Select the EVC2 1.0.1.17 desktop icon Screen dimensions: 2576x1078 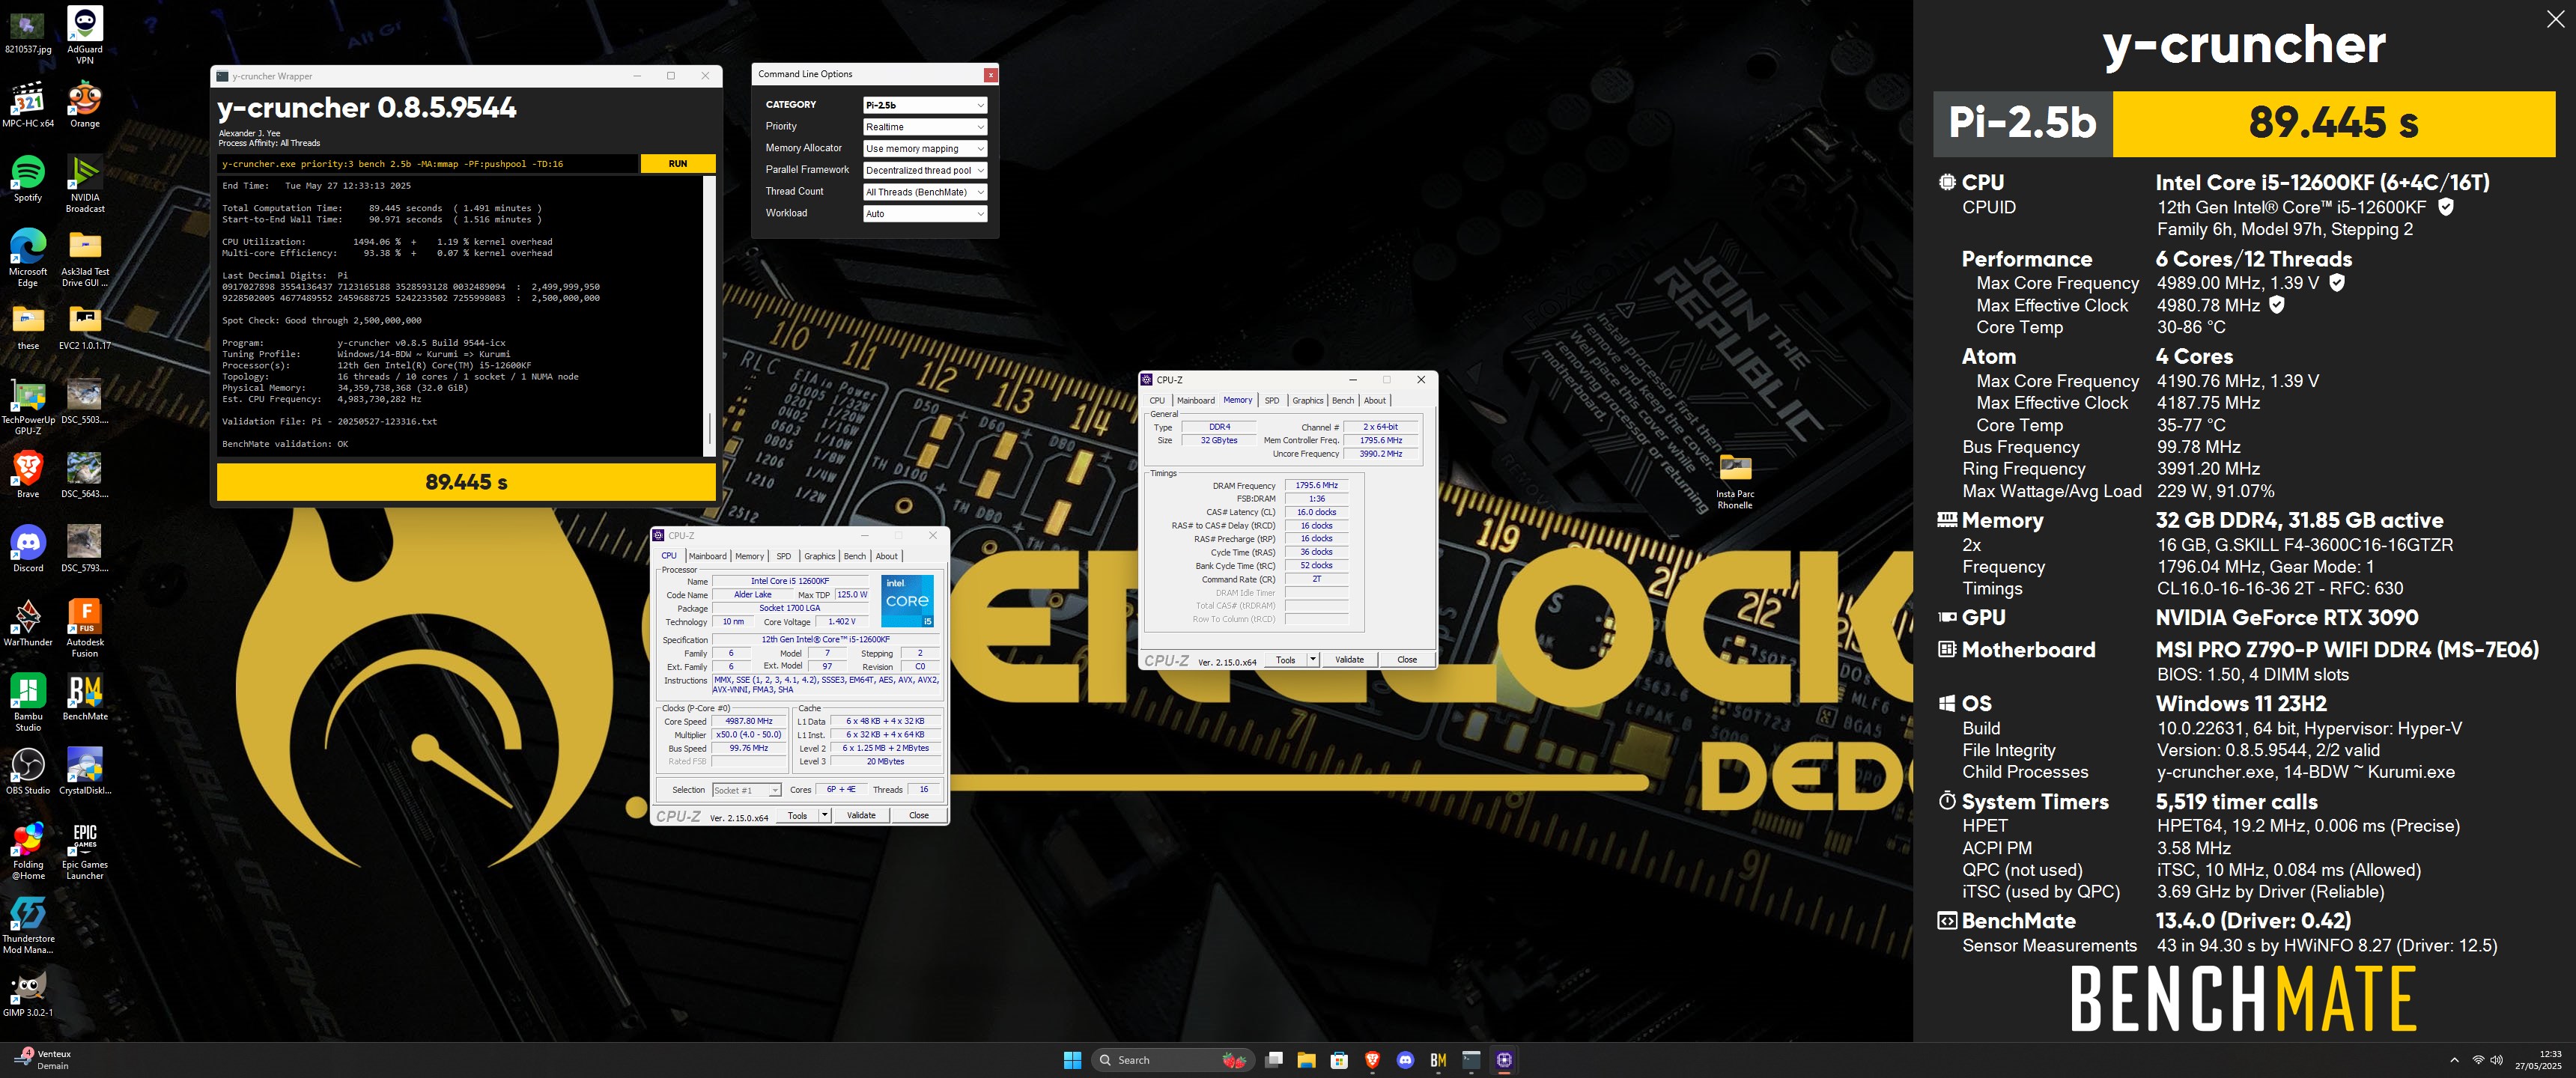pyautogui.click(x=85, y=327)
